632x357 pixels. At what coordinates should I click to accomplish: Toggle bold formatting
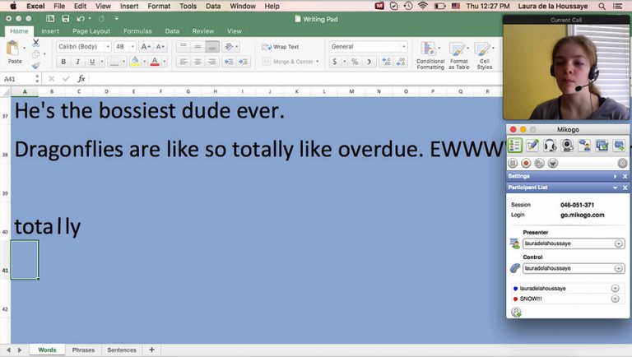63,62
